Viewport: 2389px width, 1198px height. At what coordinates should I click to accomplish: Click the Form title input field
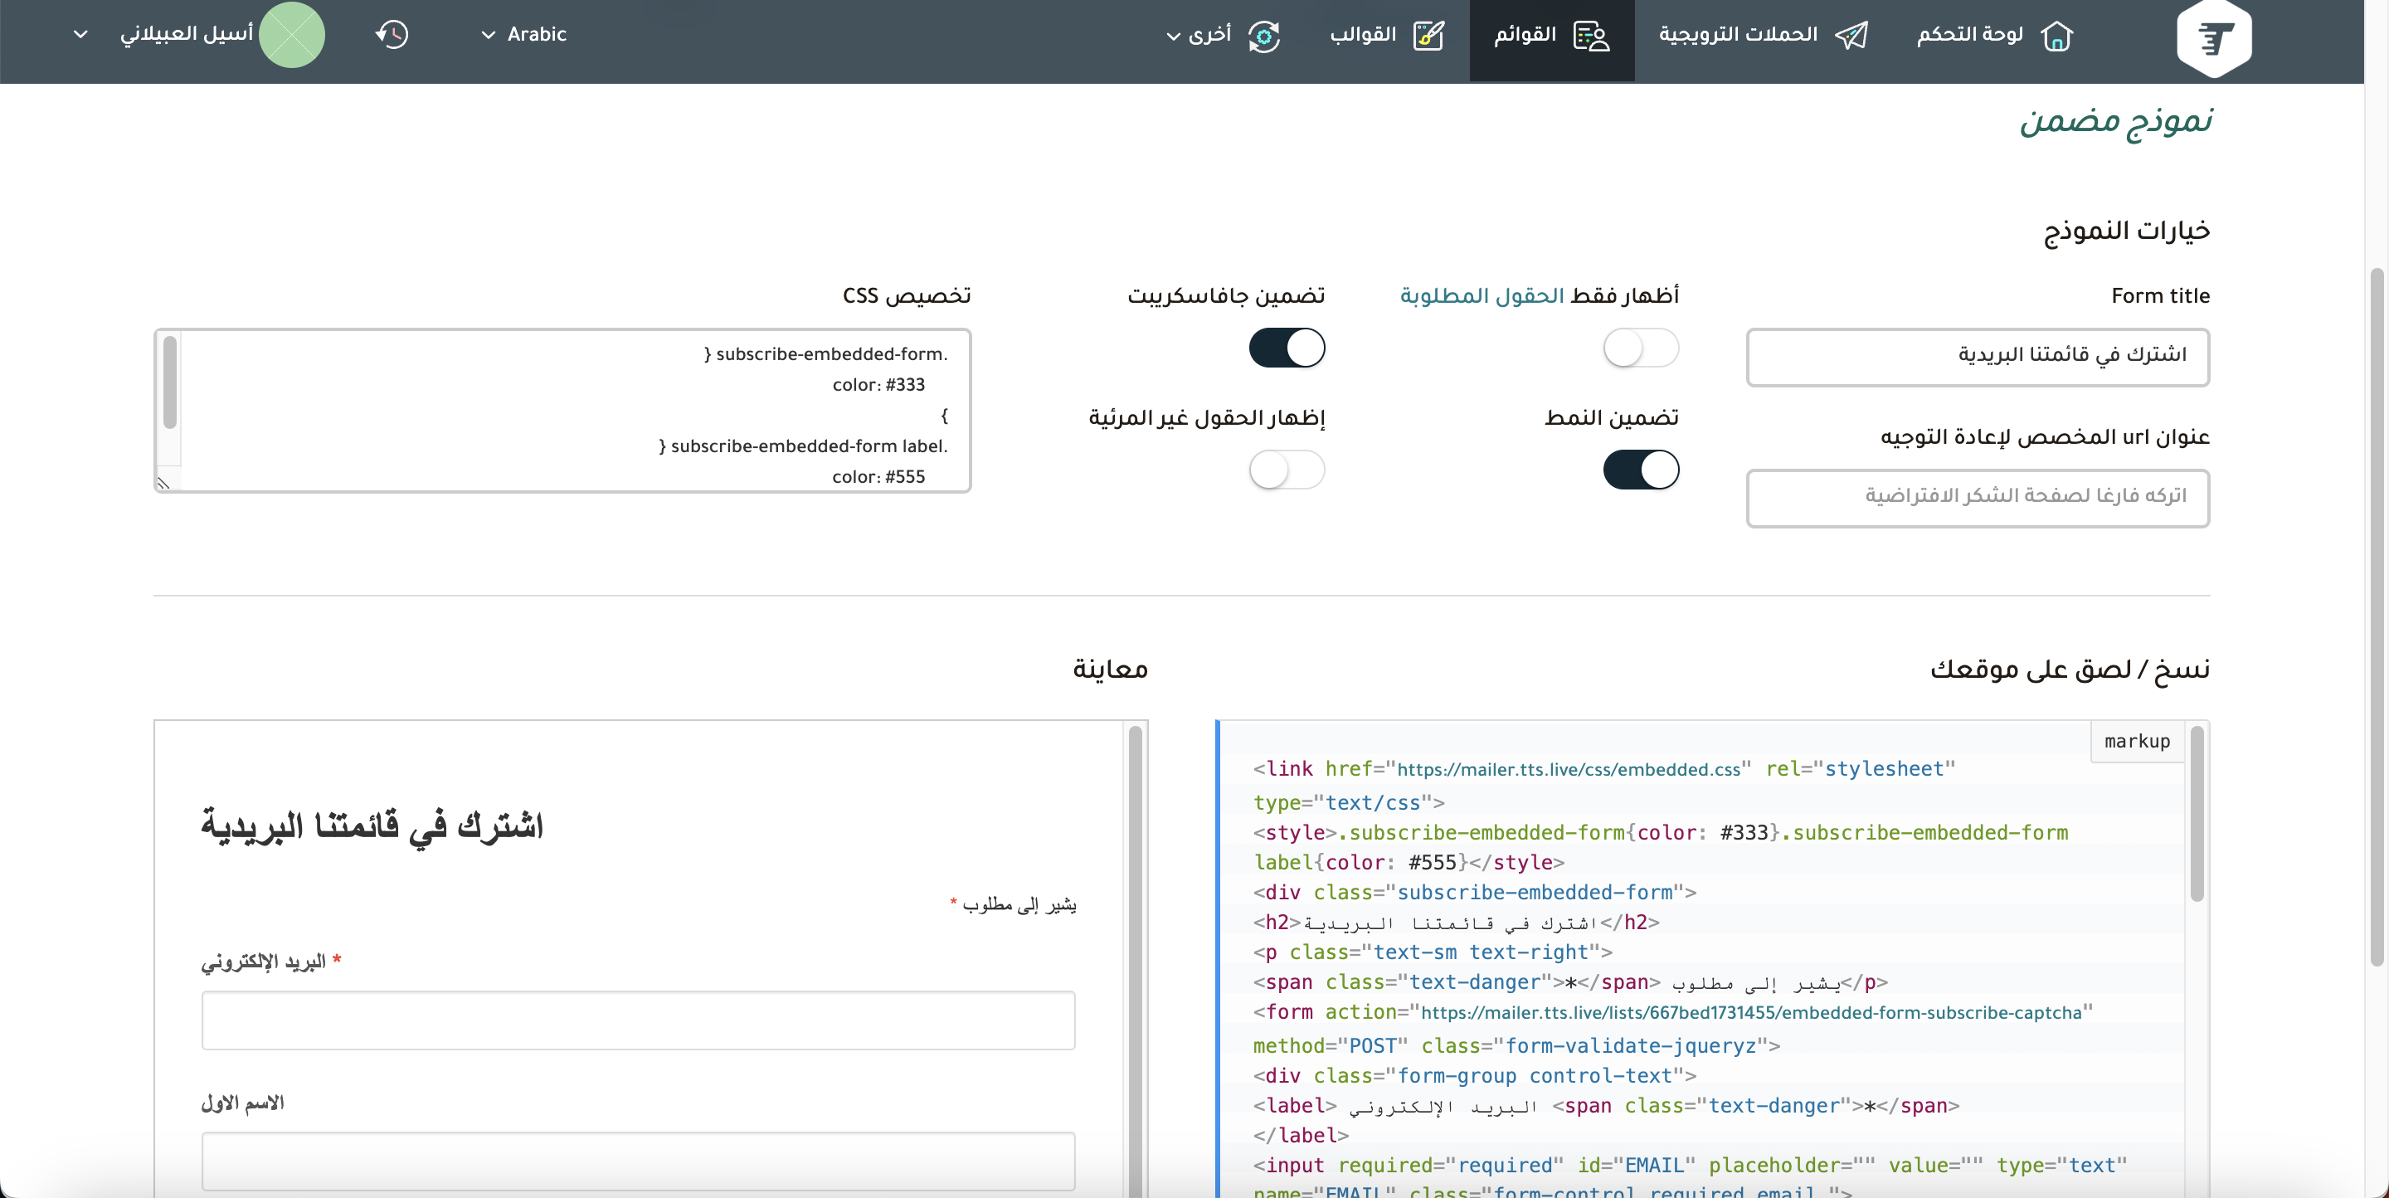click(x=1978, y=357)
